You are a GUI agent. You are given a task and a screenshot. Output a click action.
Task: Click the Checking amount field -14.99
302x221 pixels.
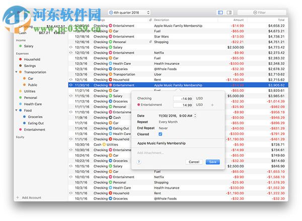(x=183, y=98)
